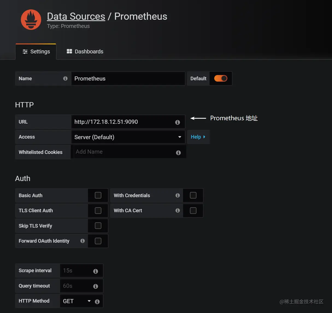The width and height of the screenshot is (332, 313).
Task: Switch to the Settings tab
Action: 36,51
